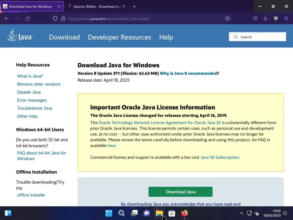This screenshot has width=293, height=220.
Task: View site security via the padlock icon
Action: pyautogui.click(x=63, y=19)
